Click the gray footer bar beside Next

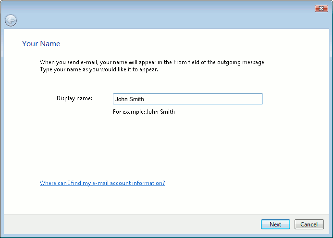(144, 225)
